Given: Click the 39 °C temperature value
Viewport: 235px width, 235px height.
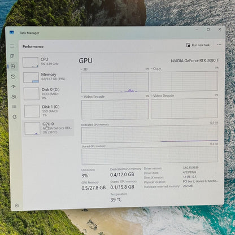Looking at the screenshot, I should (x=116, y=199).
